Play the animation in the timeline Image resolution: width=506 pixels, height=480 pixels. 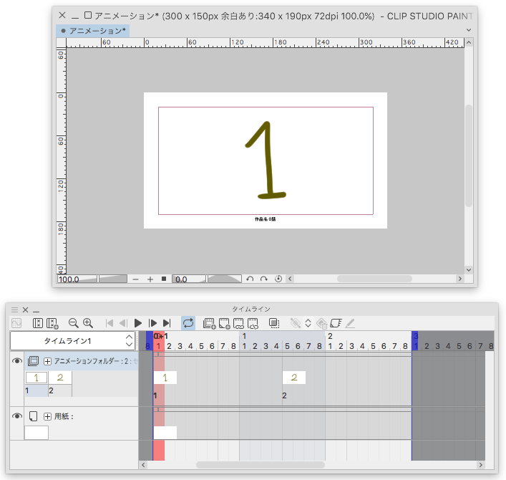[x=138, y=323]
